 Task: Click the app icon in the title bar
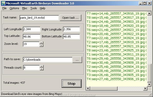point(3,3)
